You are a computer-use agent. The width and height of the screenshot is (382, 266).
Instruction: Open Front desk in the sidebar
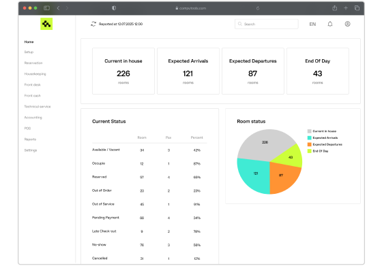[33, 85]
